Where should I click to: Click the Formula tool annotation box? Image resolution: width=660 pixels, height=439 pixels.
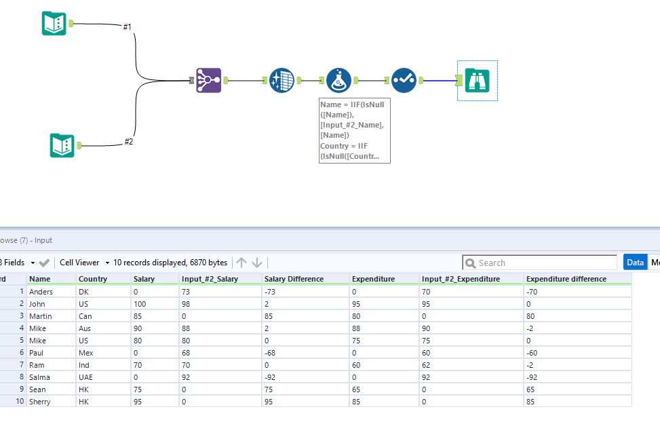355,130
